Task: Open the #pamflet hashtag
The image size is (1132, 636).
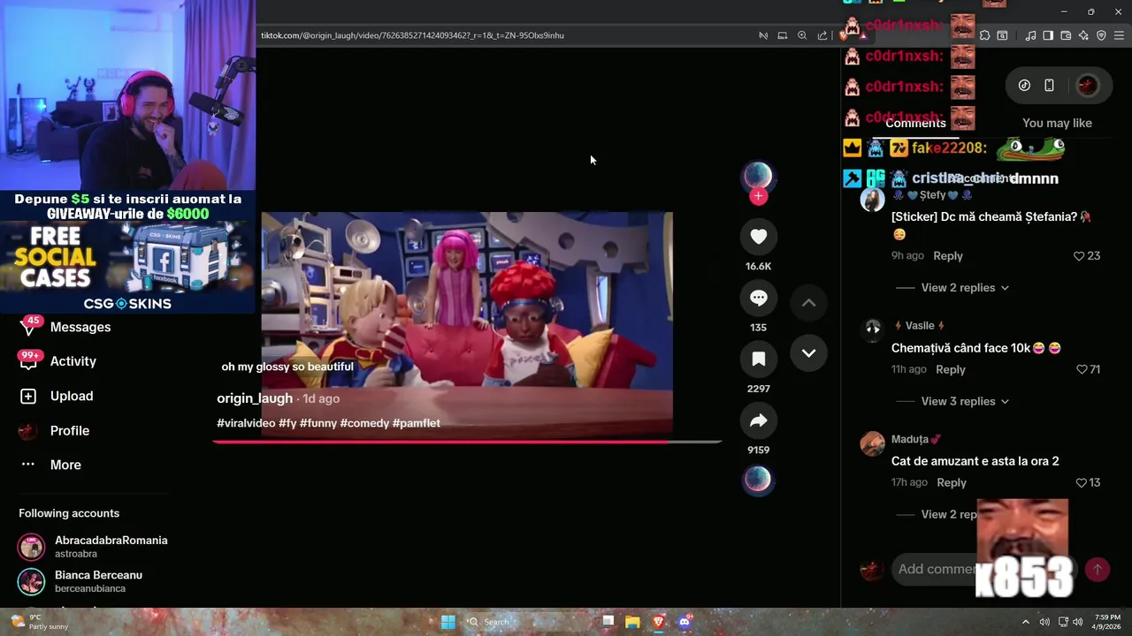Action: click(416, 423)
